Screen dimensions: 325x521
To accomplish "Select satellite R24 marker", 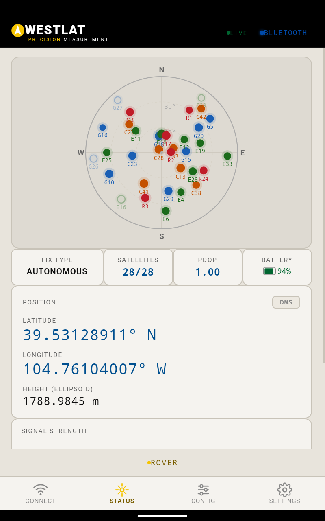I will 204,171.
